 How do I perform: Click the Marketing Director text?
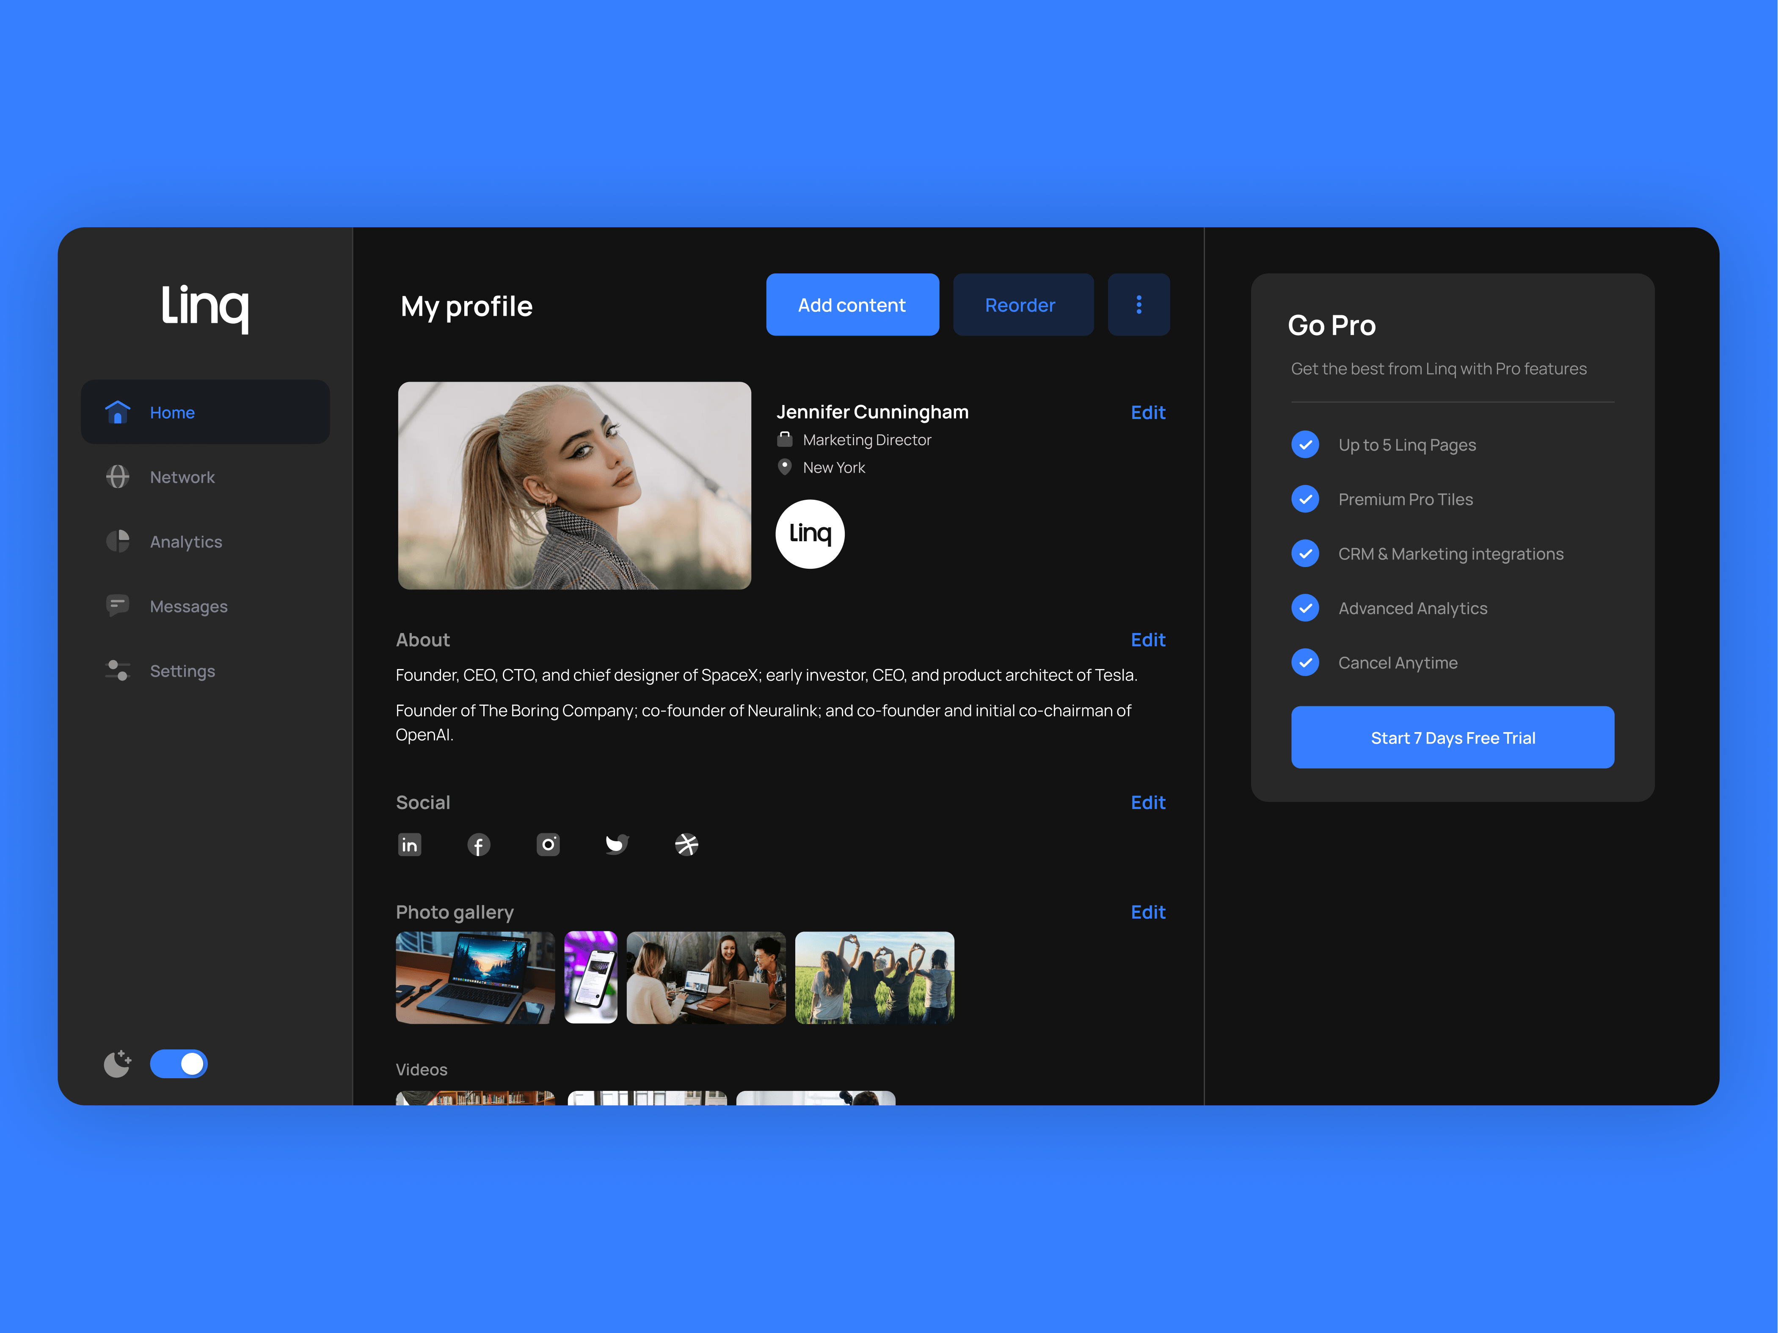coord(866,440)
